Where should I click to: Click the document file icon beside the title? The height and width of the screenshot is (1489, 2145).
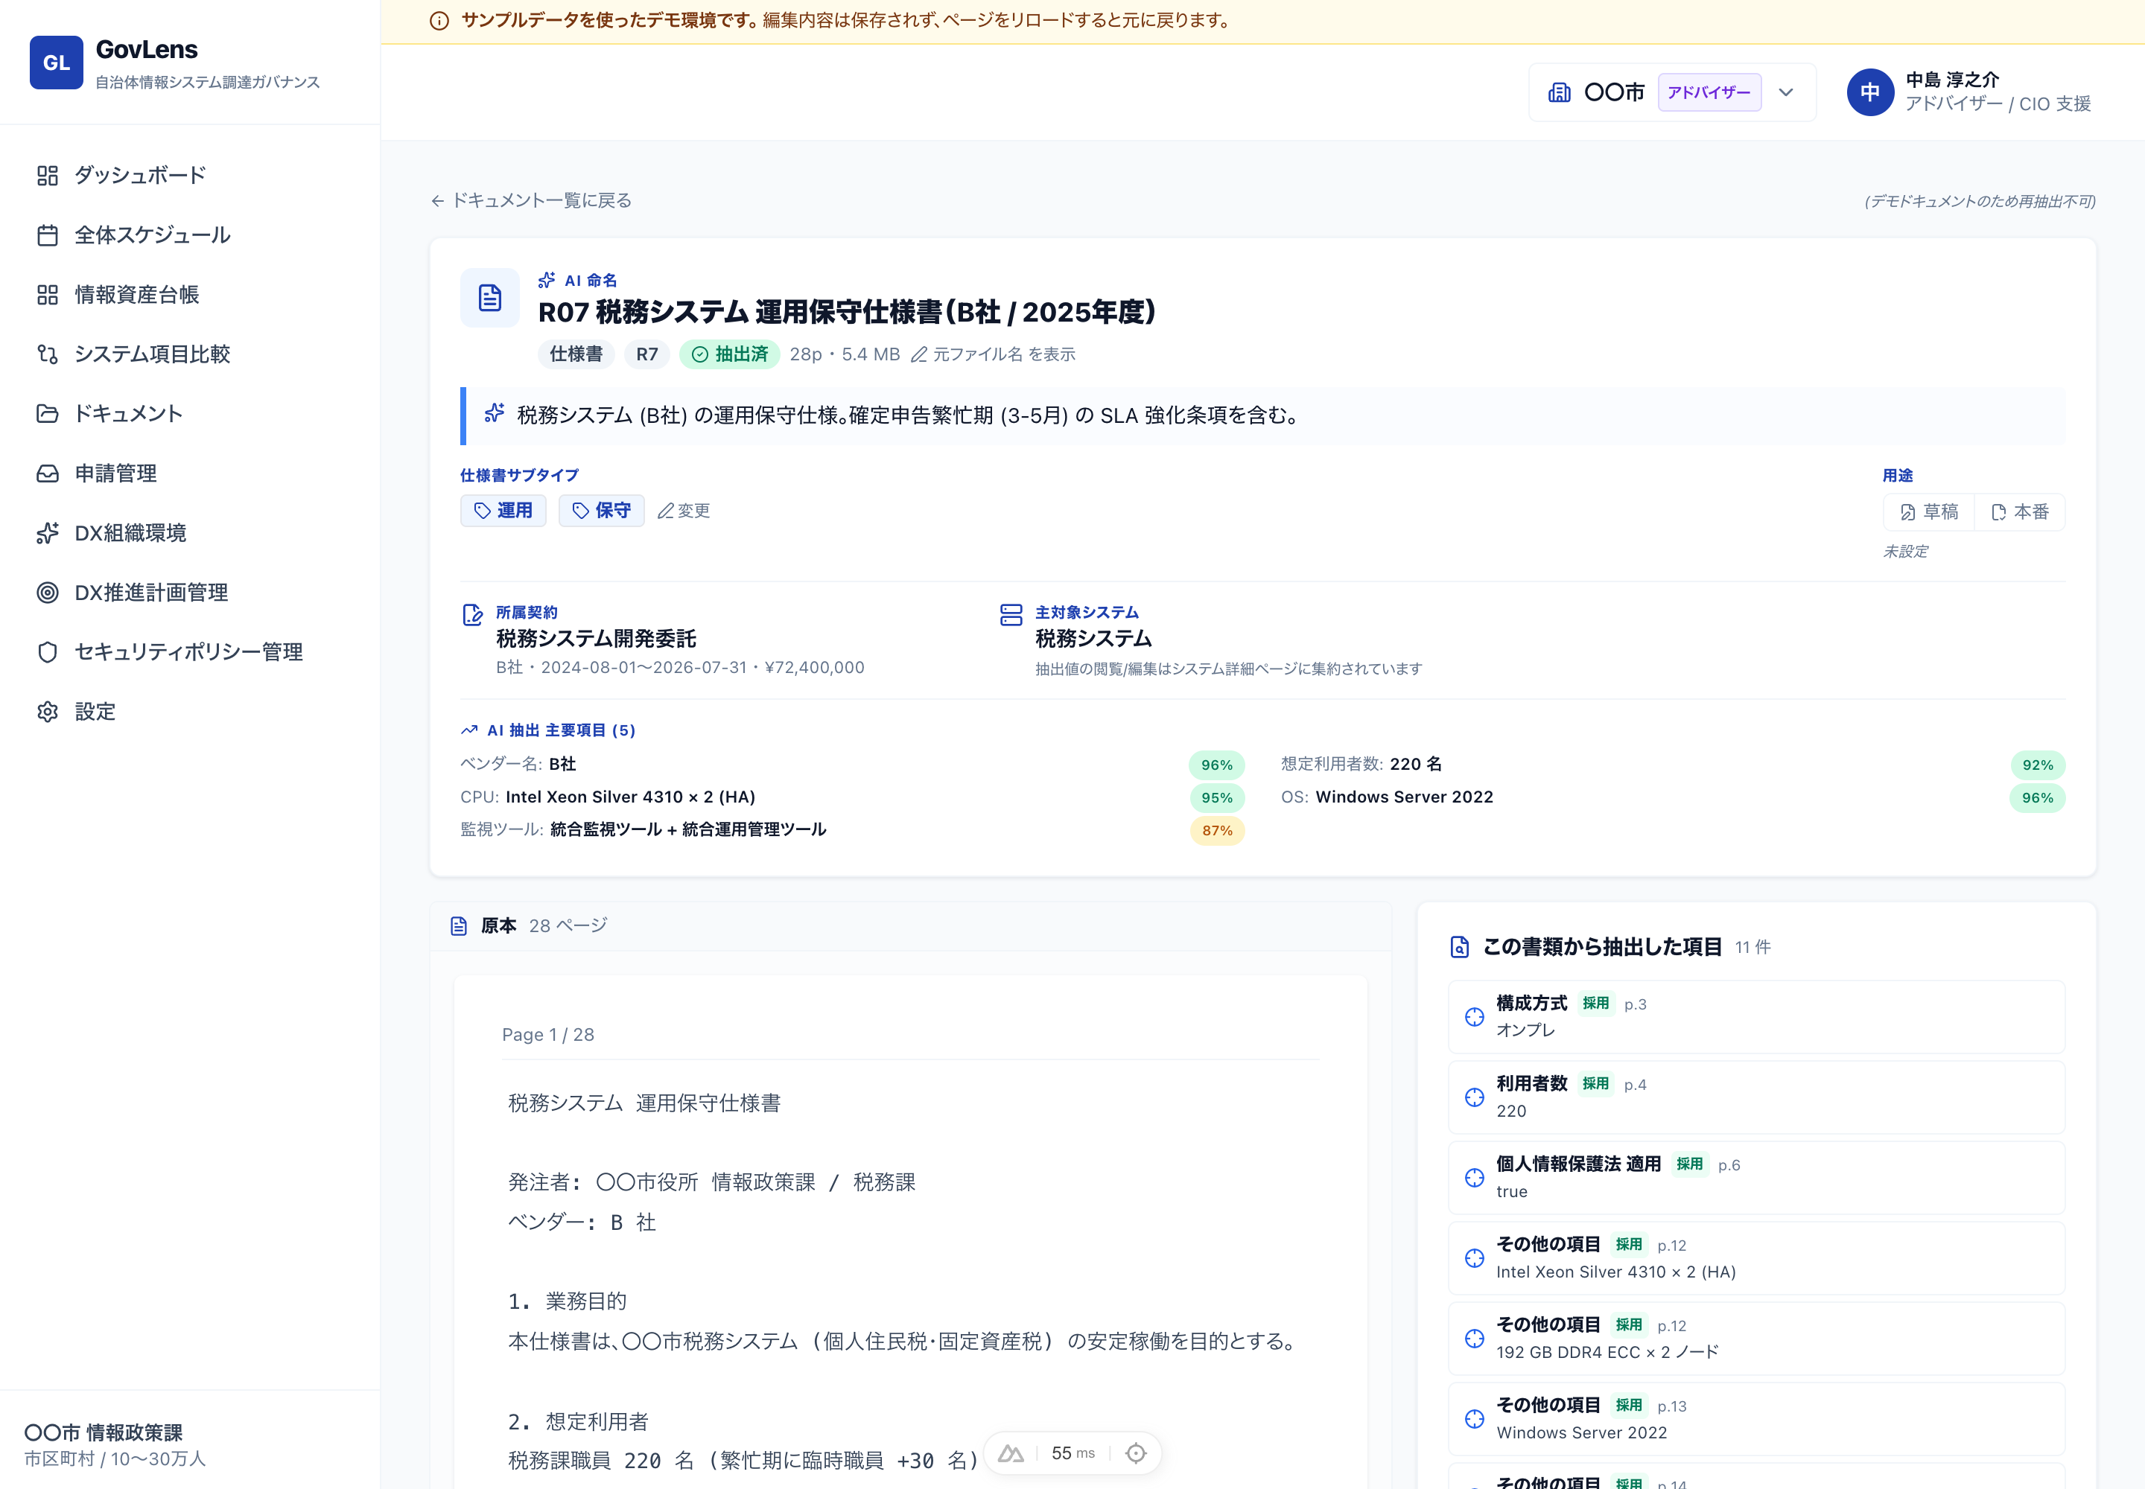(x=490, y=298)
